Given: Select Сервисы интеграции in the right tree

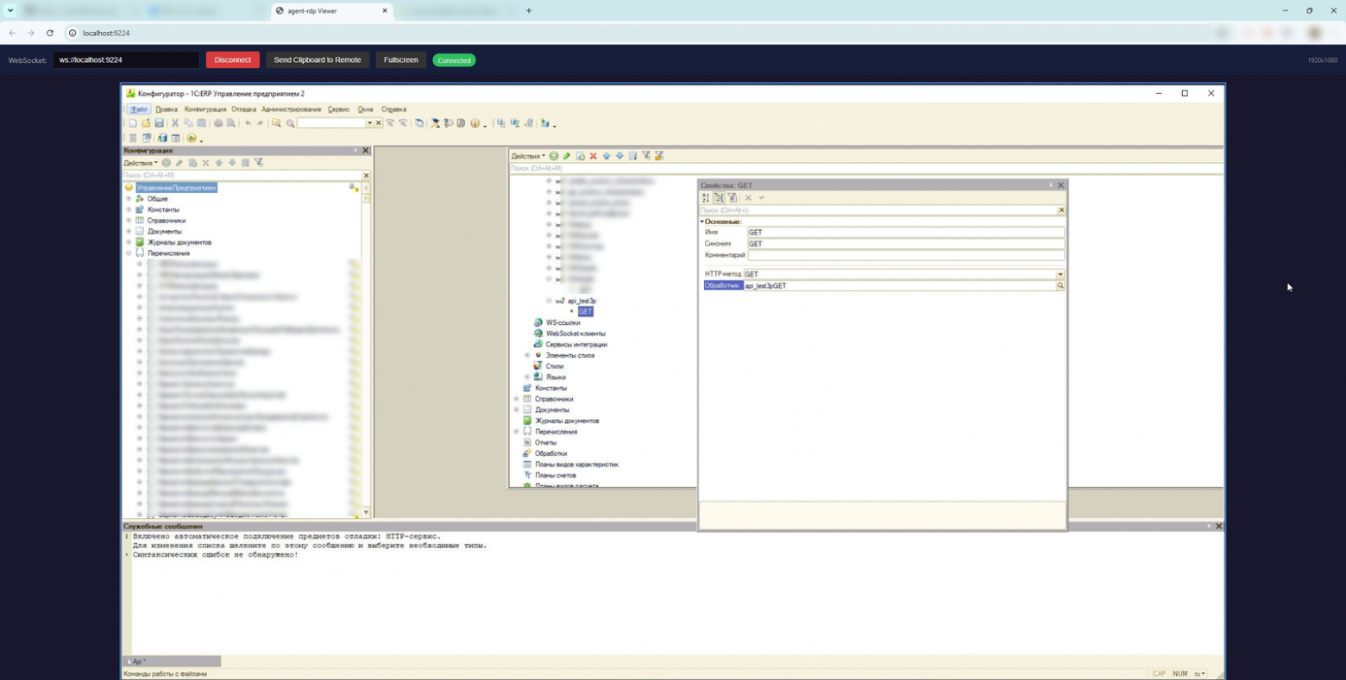Looking at the screenshot, I should (x=576, y=345).
